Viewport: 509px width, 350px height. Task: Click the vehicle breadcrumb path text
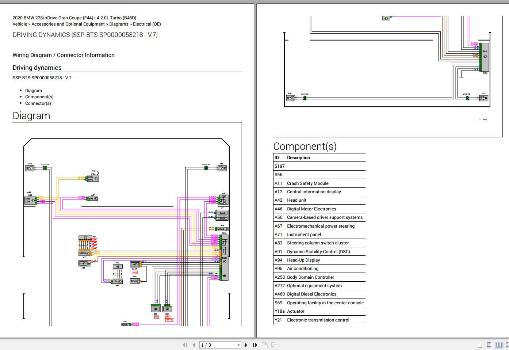[87, 24]
